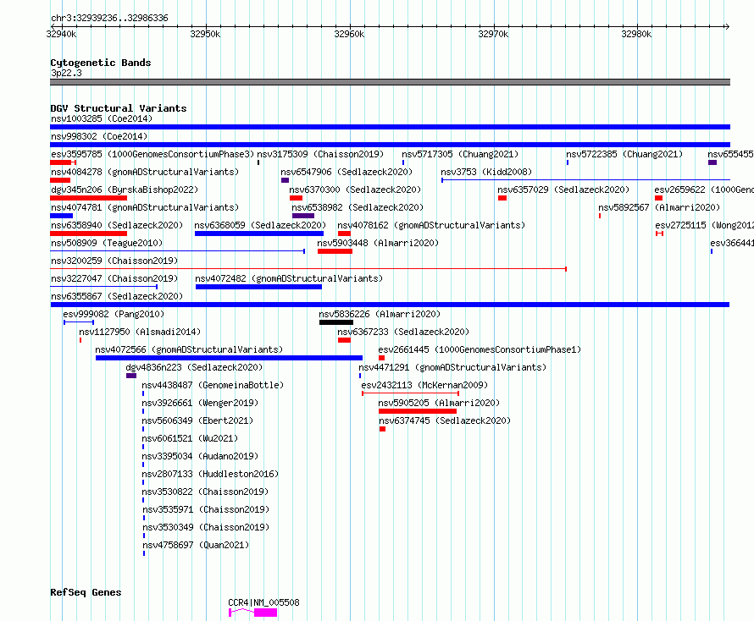Screen dimensions: 754x621
Task: Select nsv6547906 (Sedlazeck2020) label
Action: [347, 172]
